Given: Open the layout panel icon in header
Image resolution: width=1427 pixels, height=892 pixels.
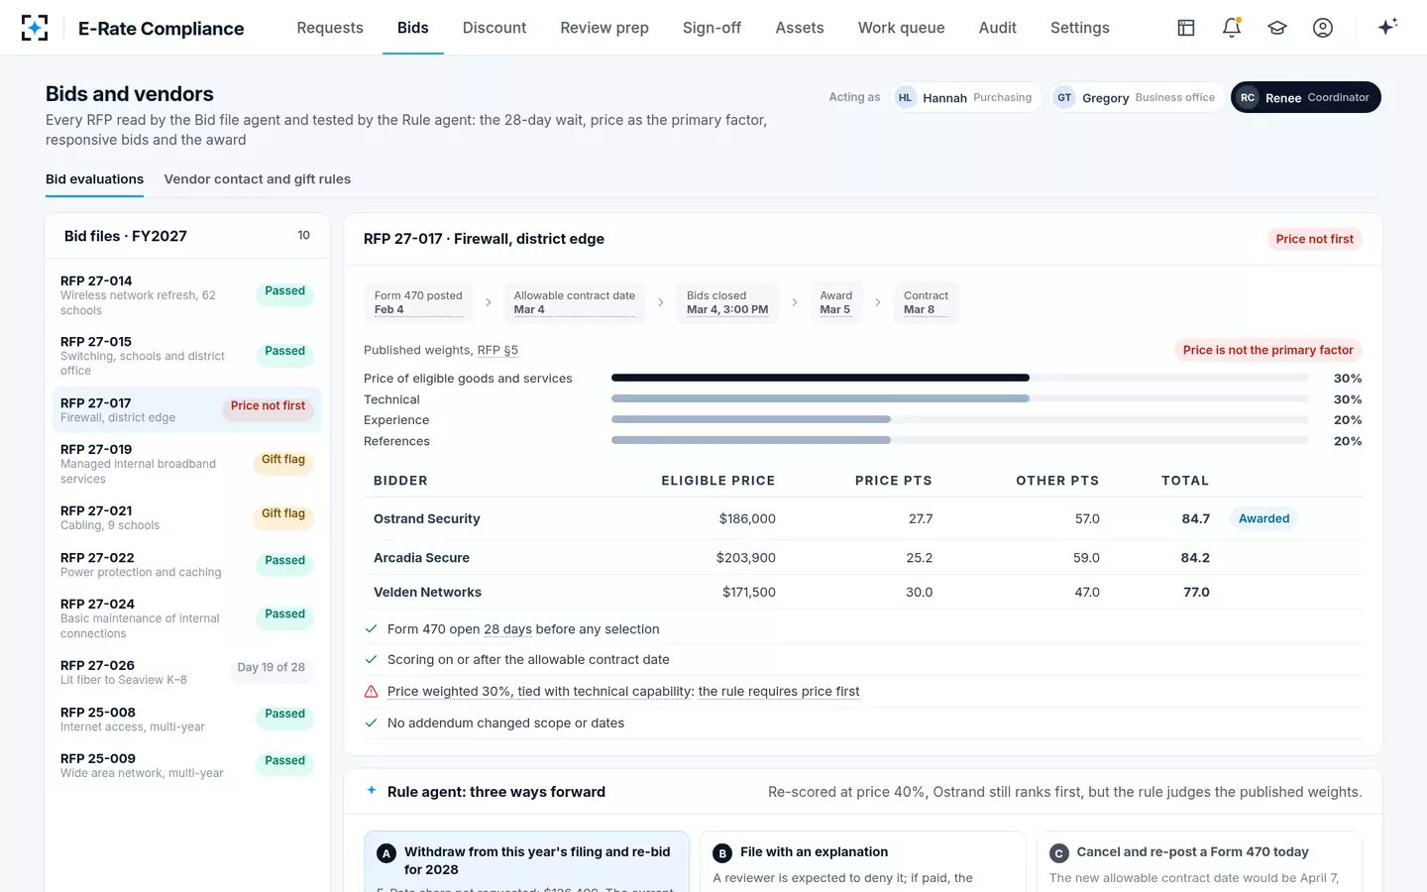Looking at the screenshot, I should tap(1186, 28).
